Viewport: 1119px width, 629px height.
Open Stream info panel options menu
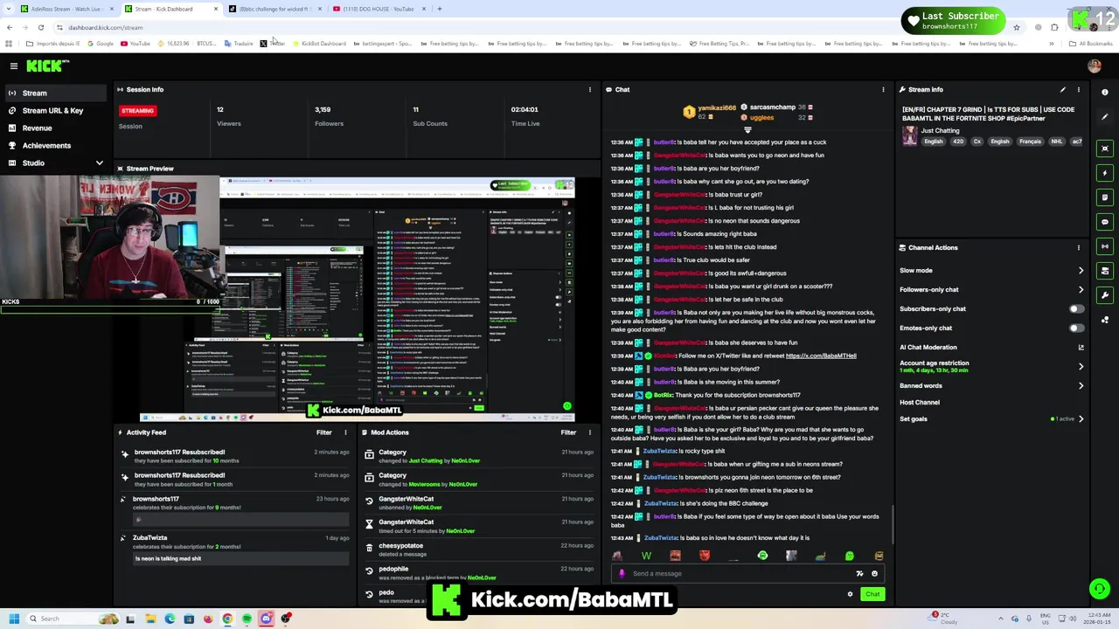(1078, 89)
